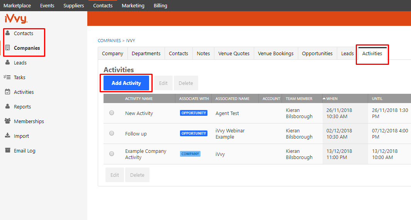This screenshot has height=220, width=411.
Task: Select the Follow up radio button
Action: pos(112,133)
